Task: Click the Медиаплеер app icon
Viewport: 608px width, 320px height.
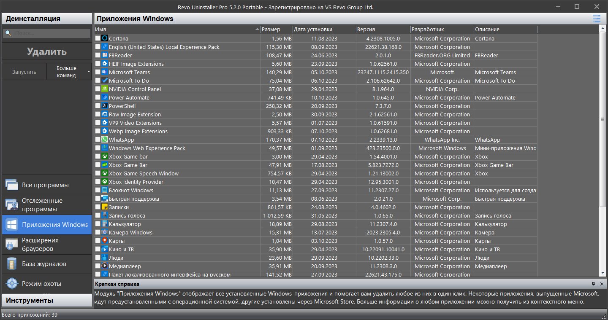Action: coord(105,266)
